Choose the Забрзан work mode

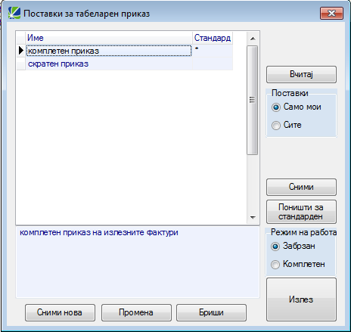pos(275,247)
